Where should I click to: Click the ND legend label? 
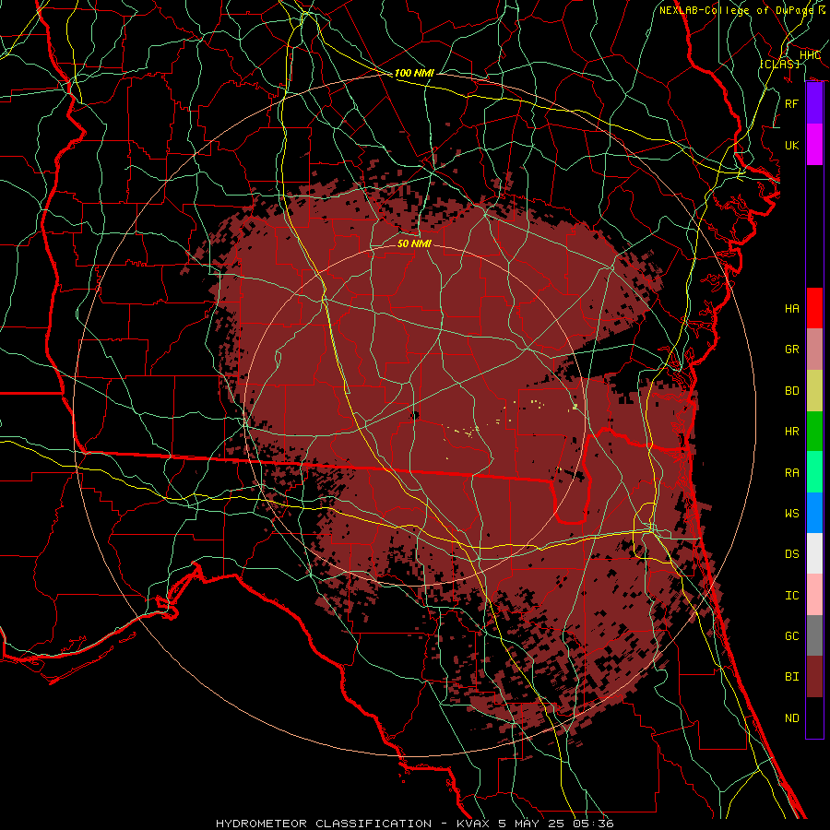point(792,717)
